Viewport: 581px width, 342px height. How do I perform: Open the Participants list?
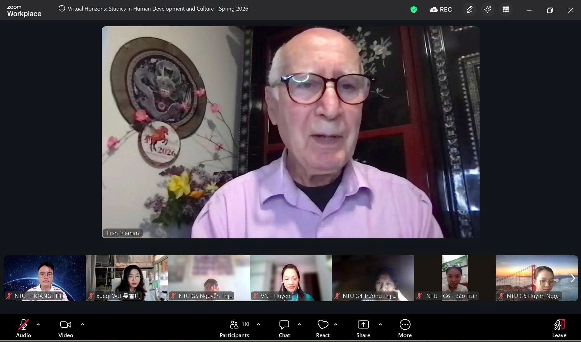click(234, 328)
